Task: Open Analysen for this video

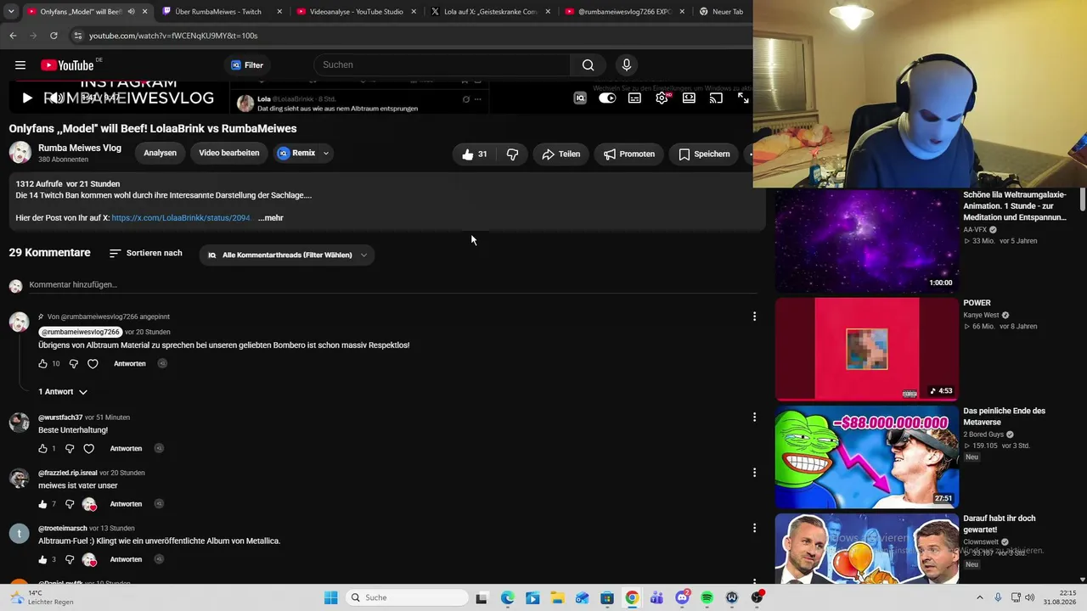Action: pyautogui.click(x=160, y=154)
